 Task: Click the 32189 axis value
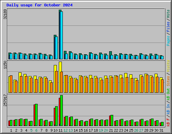coord(5,14)
